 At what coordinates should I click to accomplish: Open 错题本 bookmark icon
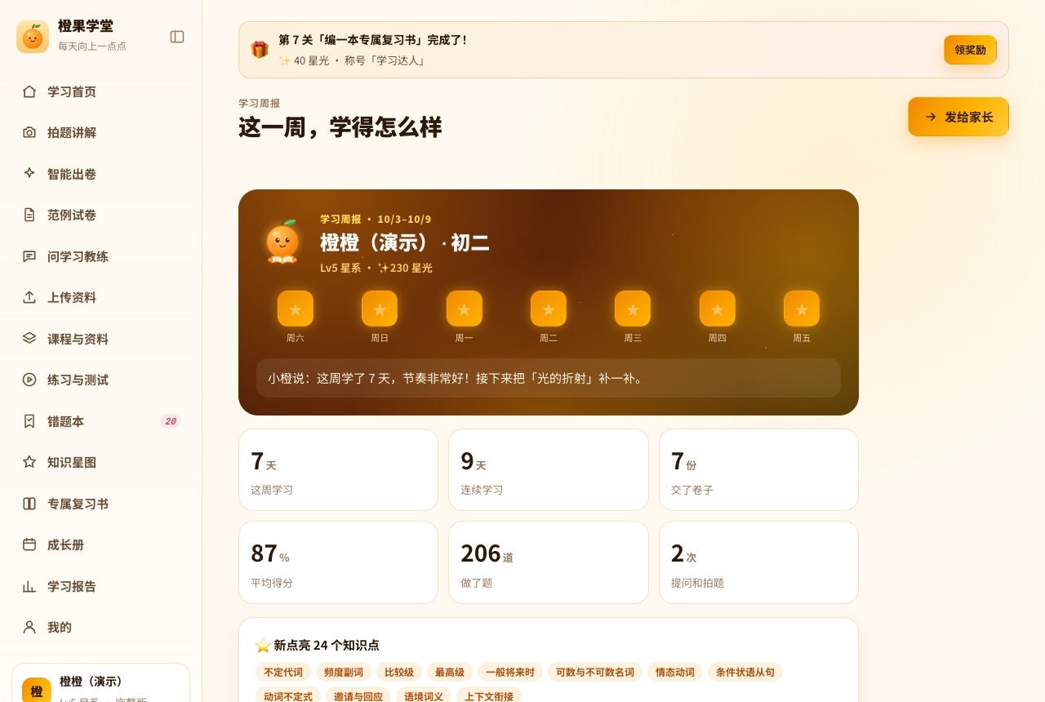click(29, 421)
